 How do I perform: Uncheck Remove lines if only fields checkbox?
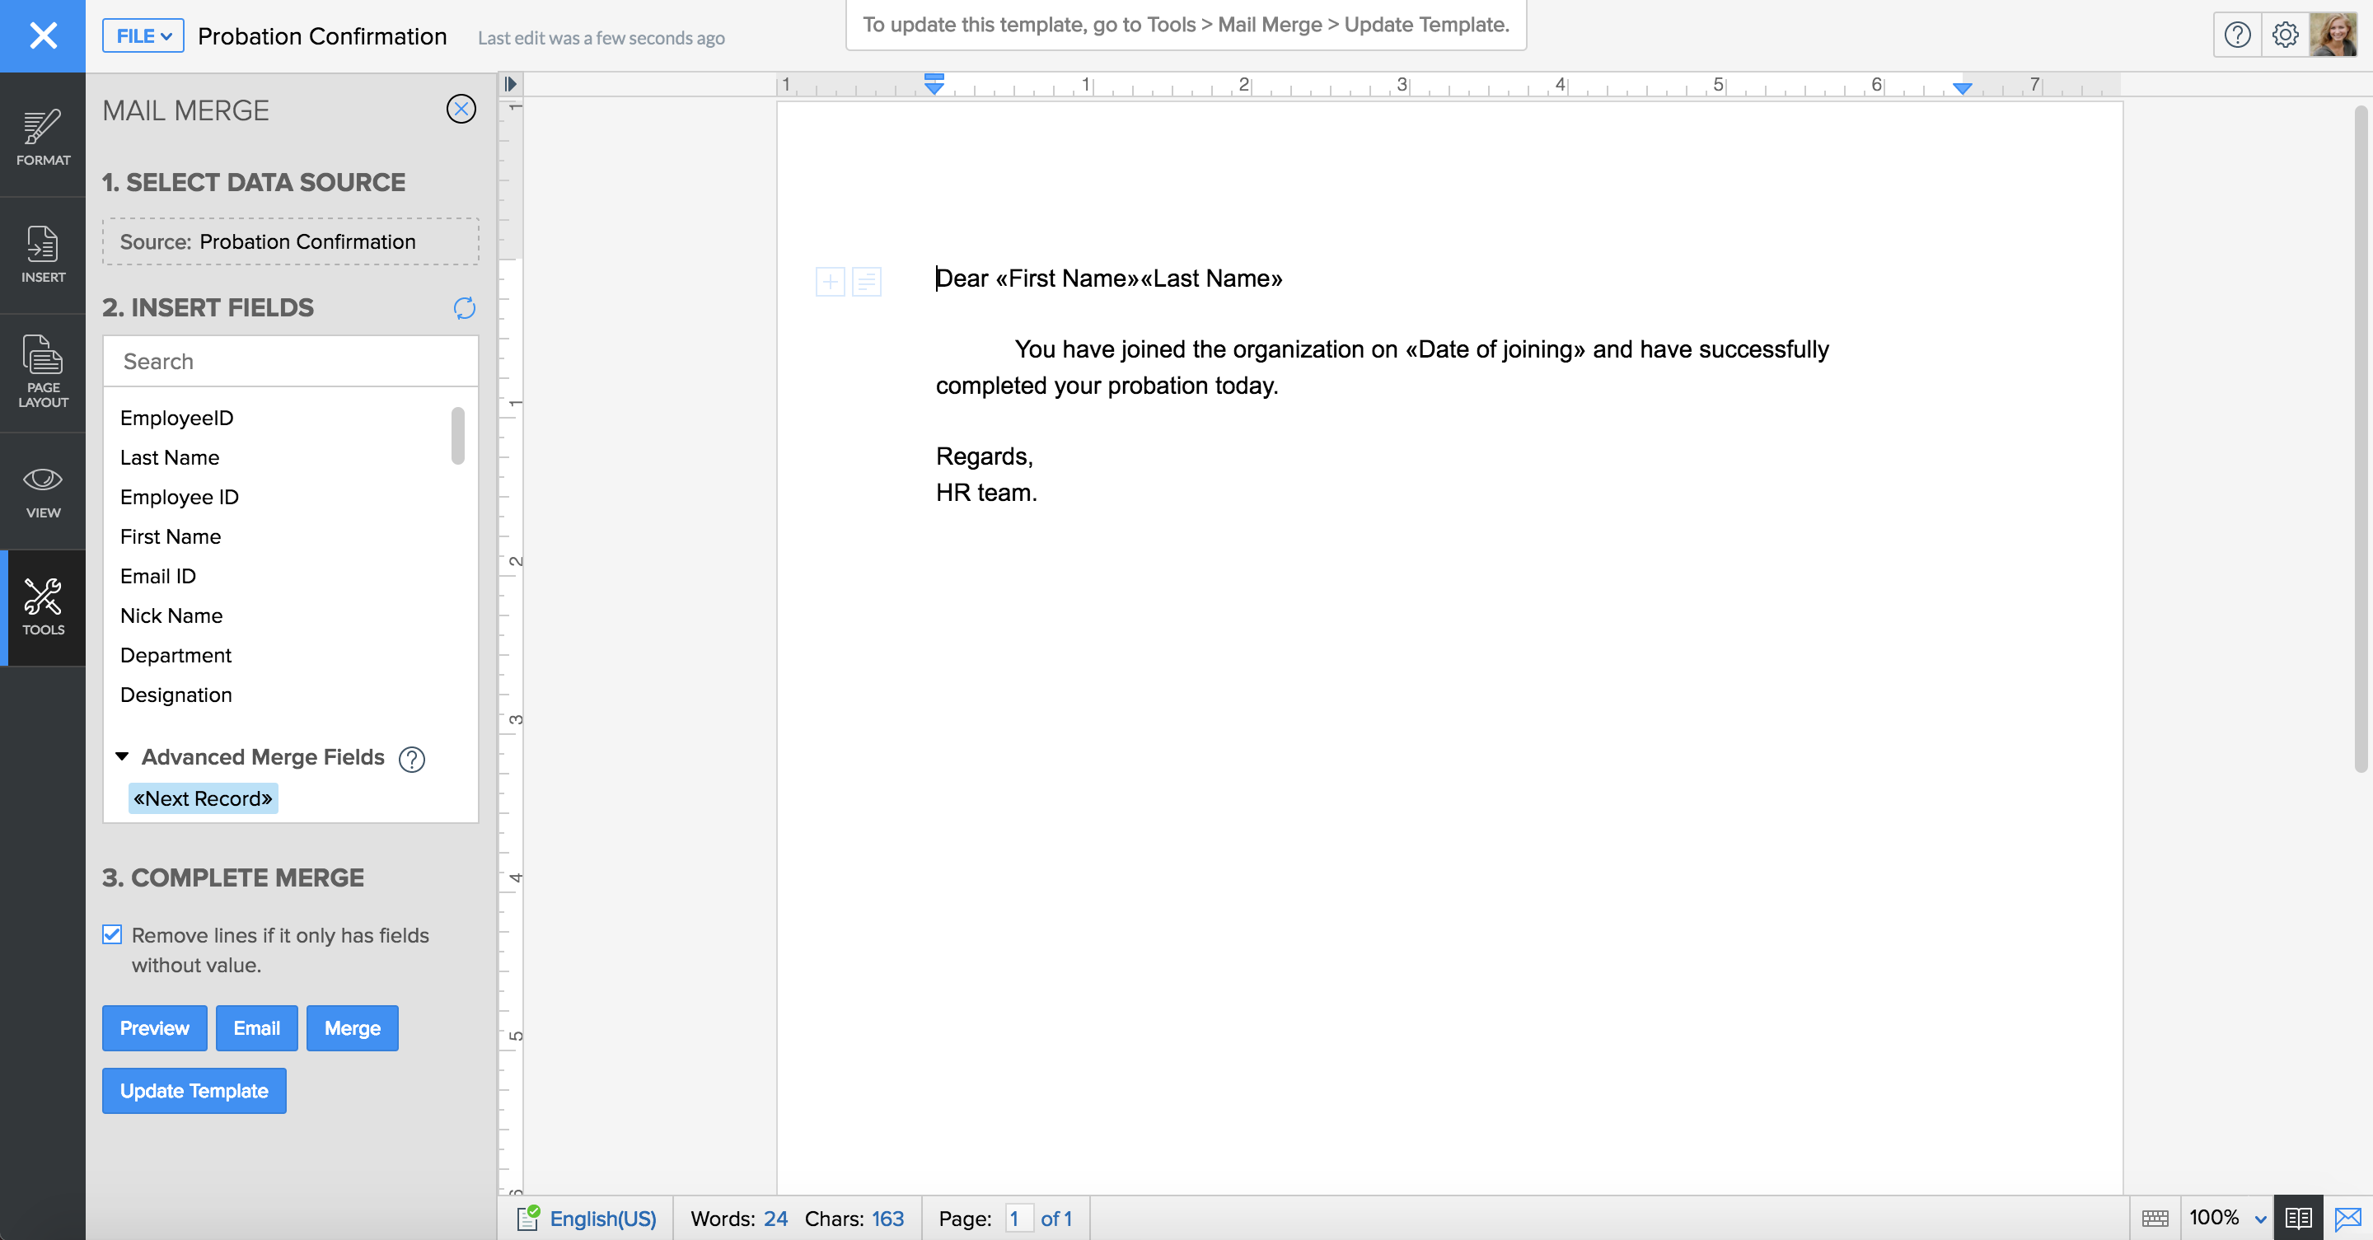tap(112, 934)
